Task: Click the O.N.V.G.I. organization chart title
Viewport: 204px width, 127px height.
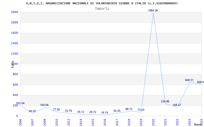Action: tap(102, 3)
